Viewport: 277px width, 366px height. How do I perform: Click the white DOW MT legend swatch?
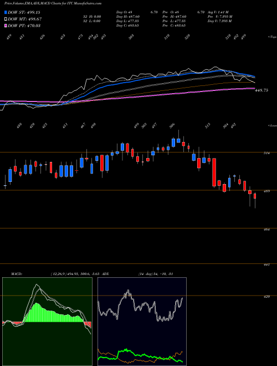pyautogui.click(x=6, y=19)
